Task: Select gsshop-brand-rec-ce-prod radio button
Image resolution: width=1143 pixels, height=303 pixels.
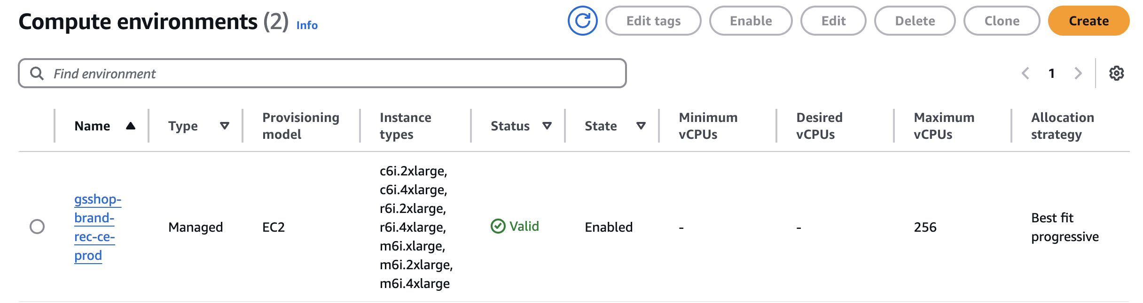Action: click(x=37, y=227)
